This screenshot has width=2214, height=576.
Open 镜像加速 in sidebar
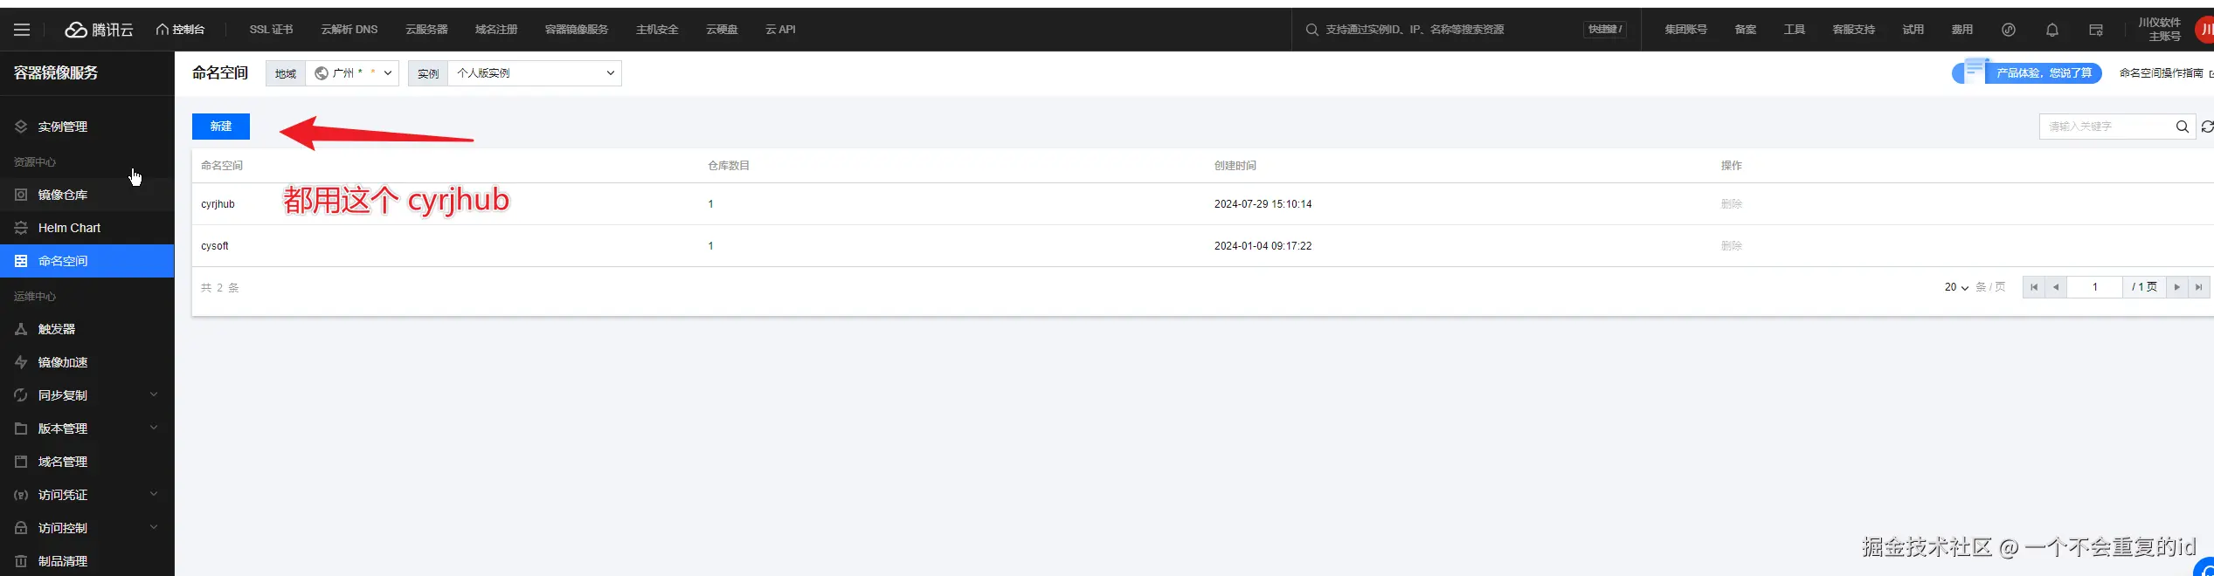[87, 362]
